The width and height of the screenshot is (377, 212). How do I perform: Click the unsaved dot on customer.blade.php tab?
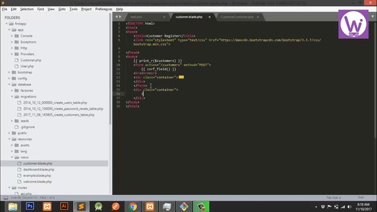pos(210,17)
